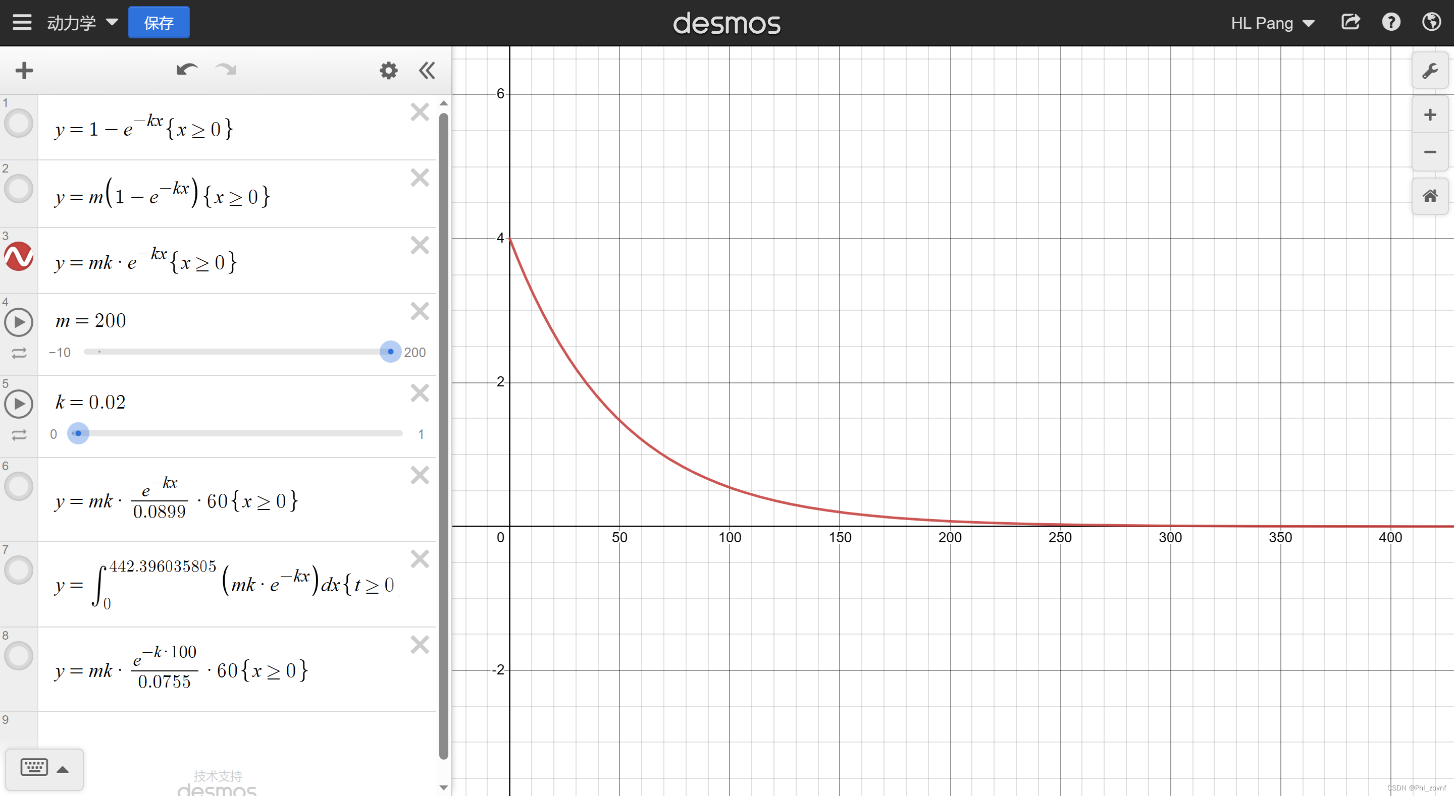The width and height of the screenshot is (1454, 796).
Task: Open the share graph icon
Action: pyautogui.click(x=1350, y=23)
